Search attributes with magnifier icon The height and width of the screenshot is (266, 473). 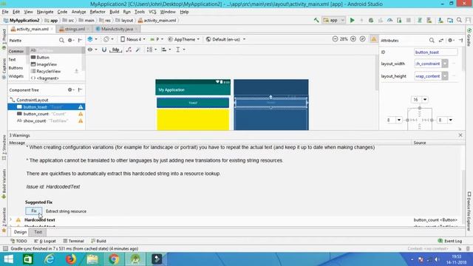(x=432, y=40)
